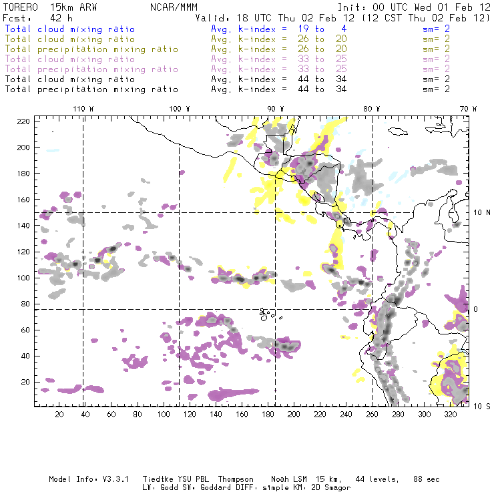Click the '70 W' longitude label

[x=468, y=109]
